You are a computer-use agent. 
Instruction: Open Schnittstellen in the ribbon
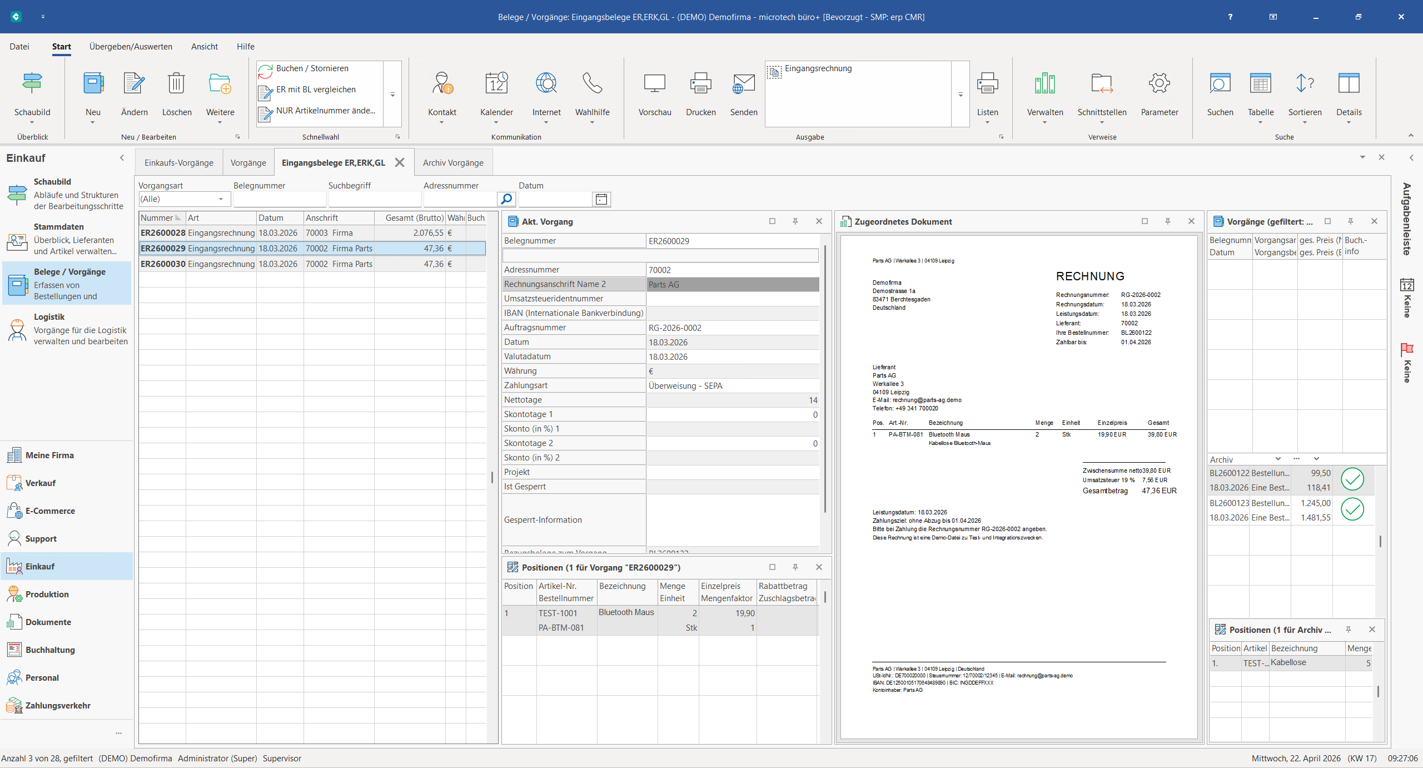[x=1101, y=84]
